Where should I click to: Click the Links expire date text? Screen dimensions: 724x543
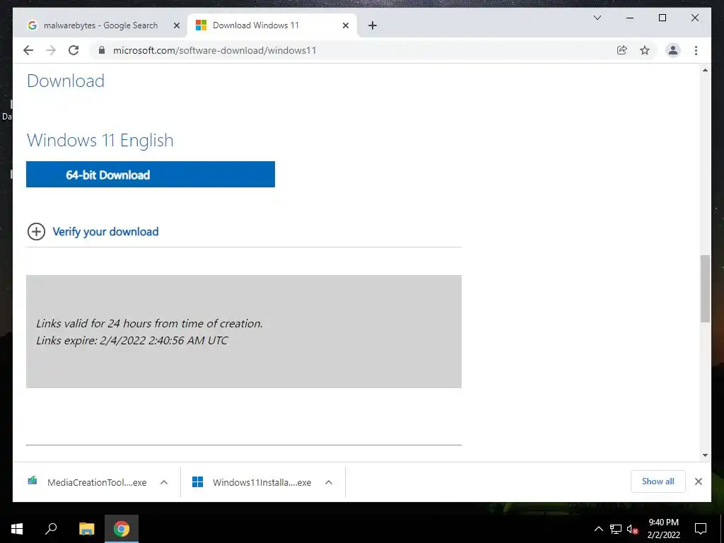tap(132, 340)
